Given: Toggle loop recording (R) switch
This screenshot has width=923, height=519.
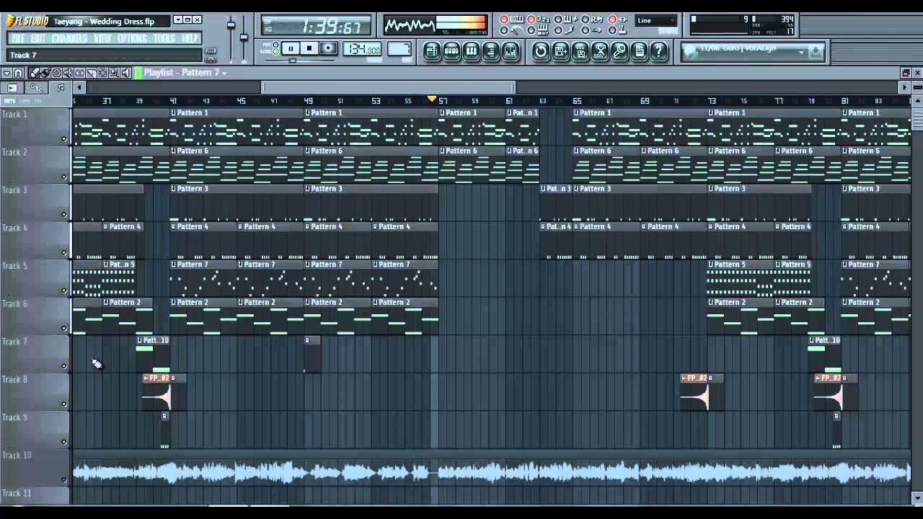Looking at the screenshot, I should coord(585,19).
